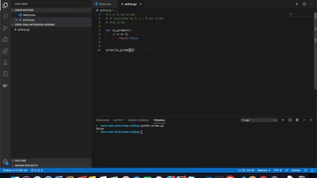Click the return False line
The image size is (317, 178).
click(128, 38)
